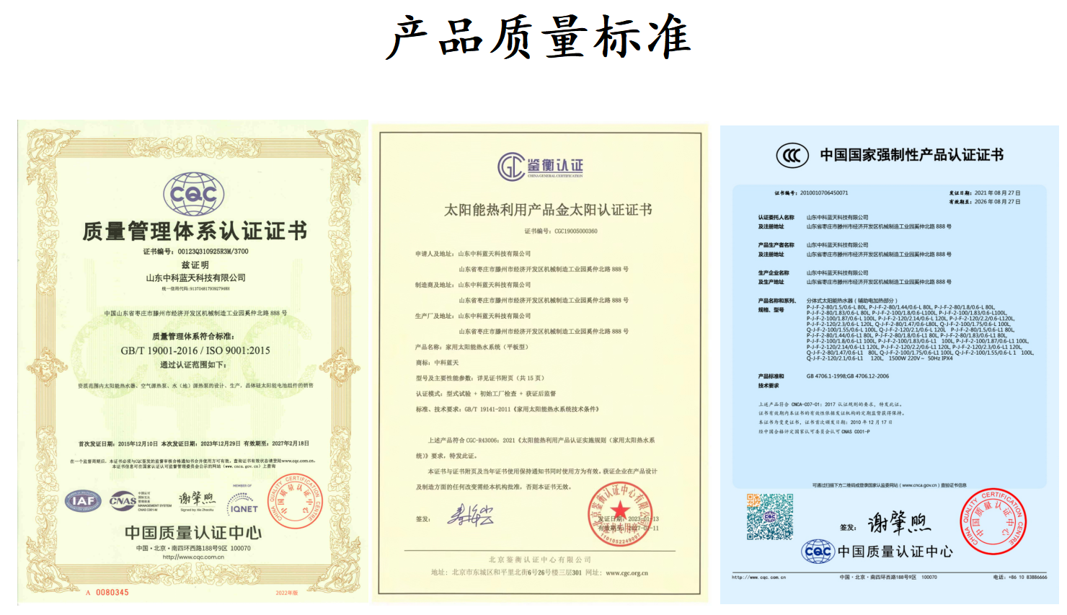Viewport: 1067px width, 615px height.
Task: Click the www.cgc.org.cn web address
Action: (627, 573)
